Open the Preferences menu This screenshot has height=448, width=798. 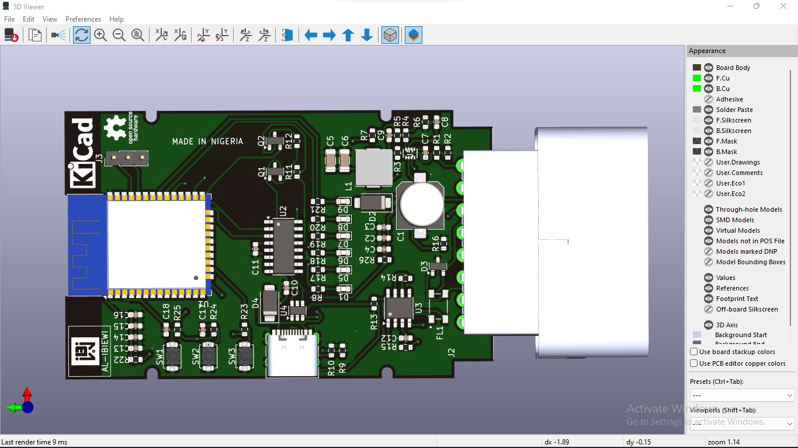83,19
